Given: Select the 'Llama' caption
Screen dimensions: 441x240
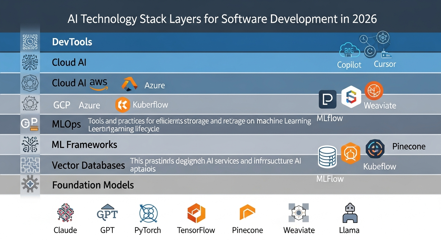Looking at the screenshot, I should coord(349,230).
